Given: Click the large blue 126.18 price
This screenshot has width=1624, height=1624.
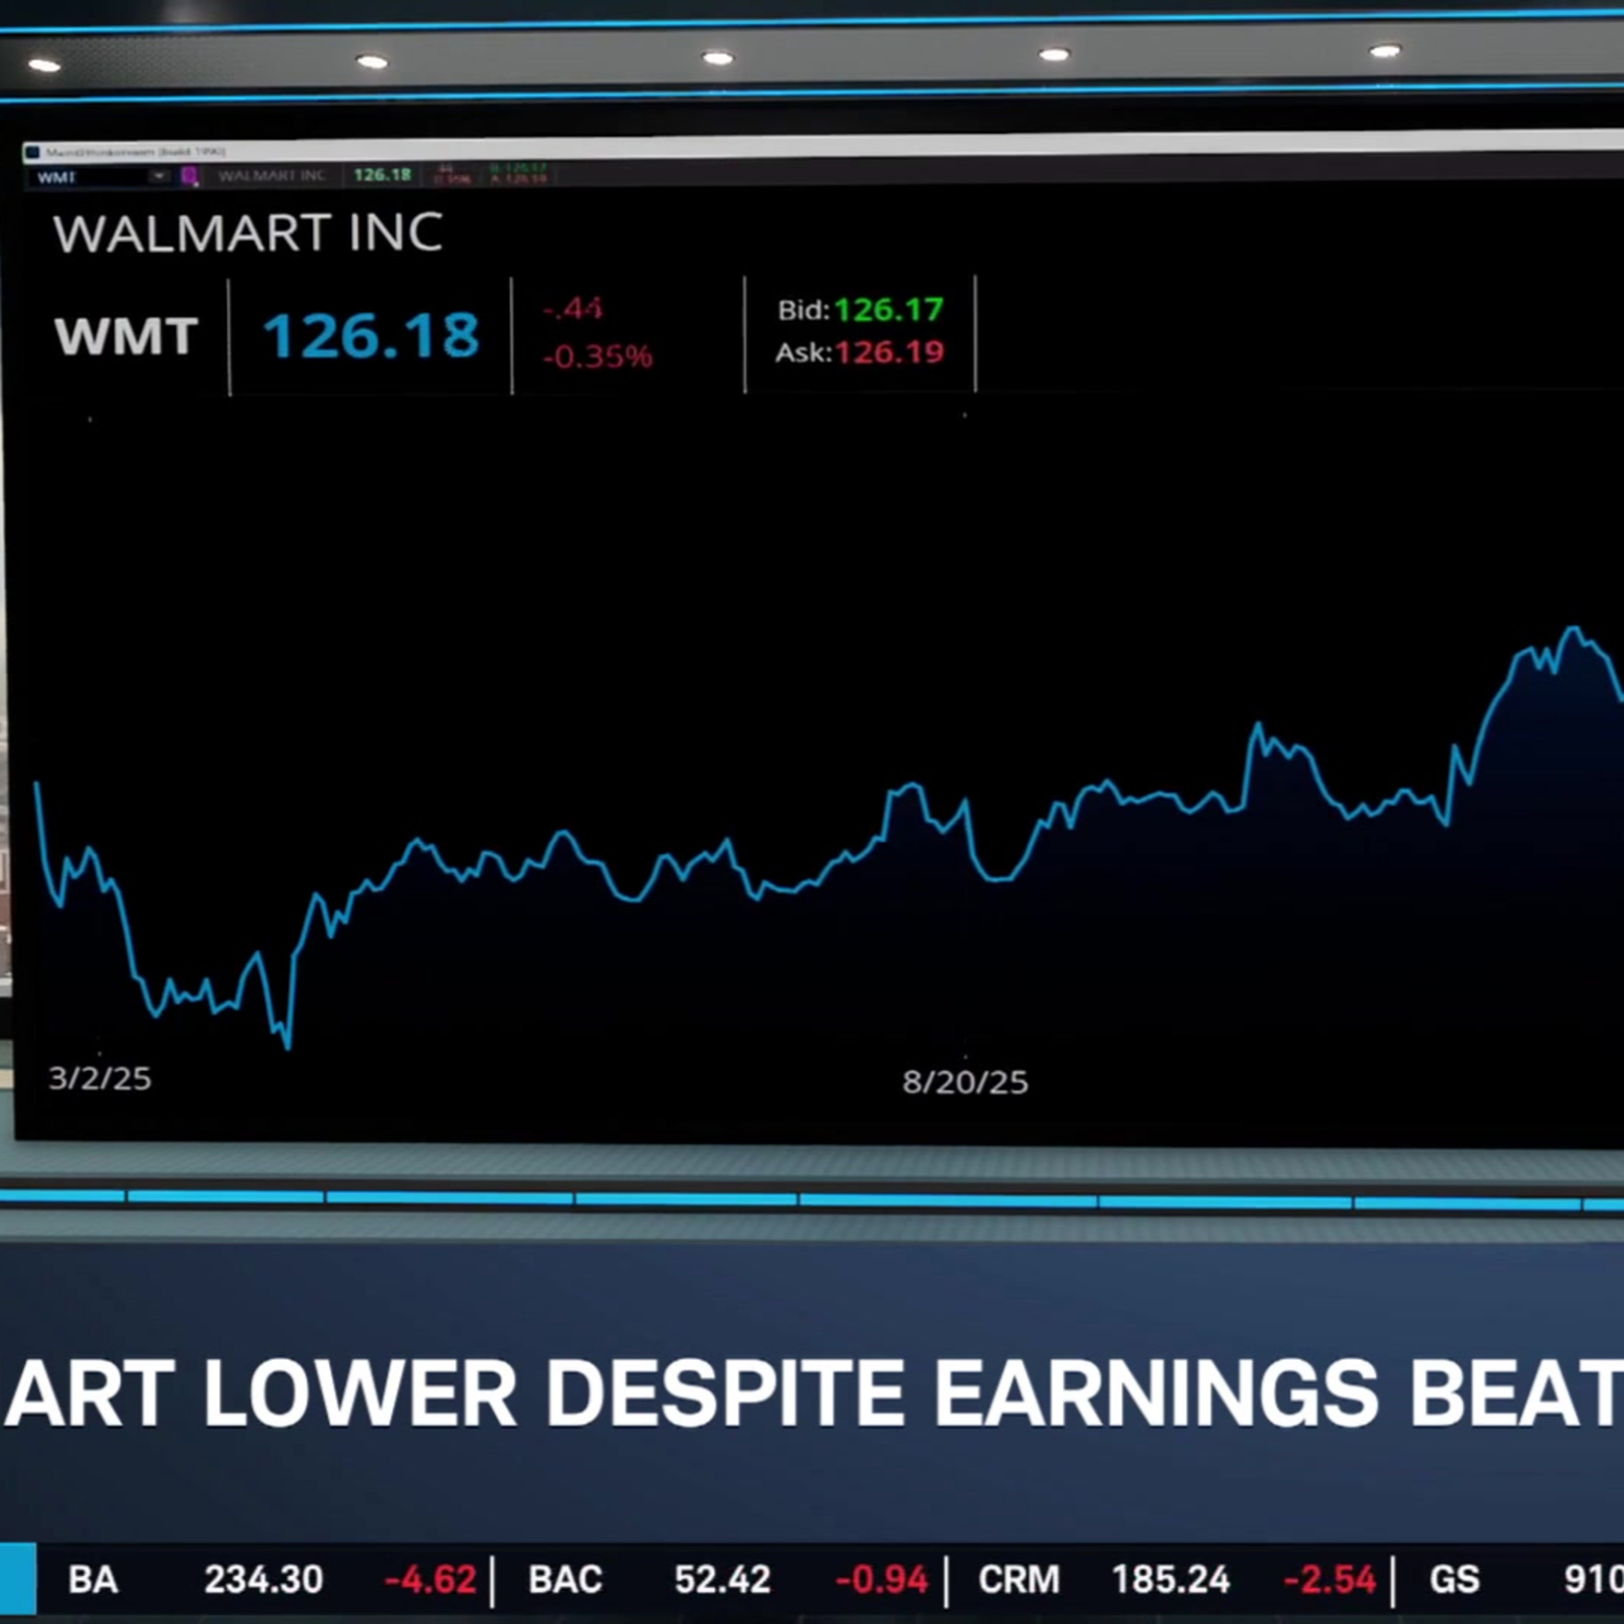Looking at the screenshot, I should coord(371,336).
